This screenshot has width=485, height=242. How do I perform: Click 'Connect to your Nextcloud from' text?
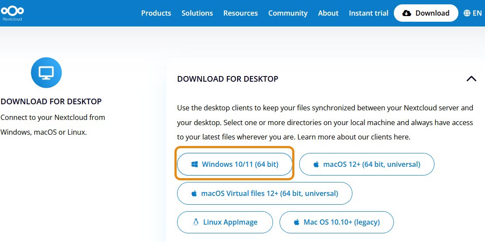click(53, 117)
